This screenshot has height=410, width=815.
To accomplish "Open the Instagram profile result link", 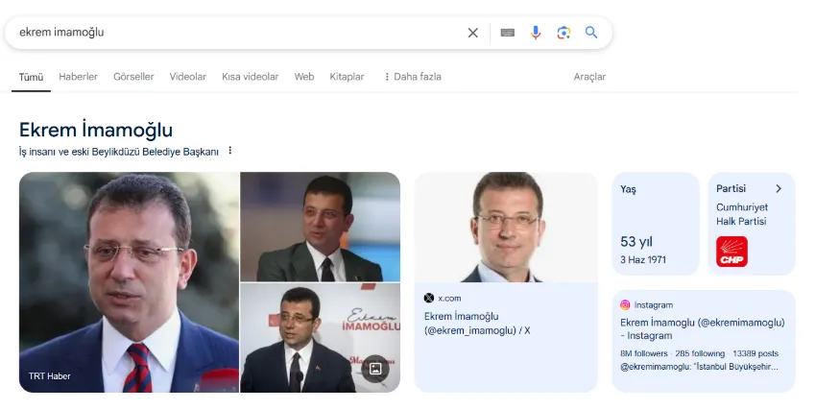I will point(703,328).
